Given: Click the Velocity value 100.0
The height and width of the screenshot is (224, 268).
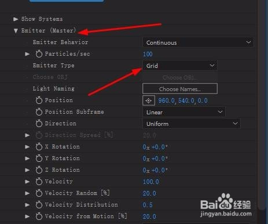Looking at the screenshot, I should (151, 182).
